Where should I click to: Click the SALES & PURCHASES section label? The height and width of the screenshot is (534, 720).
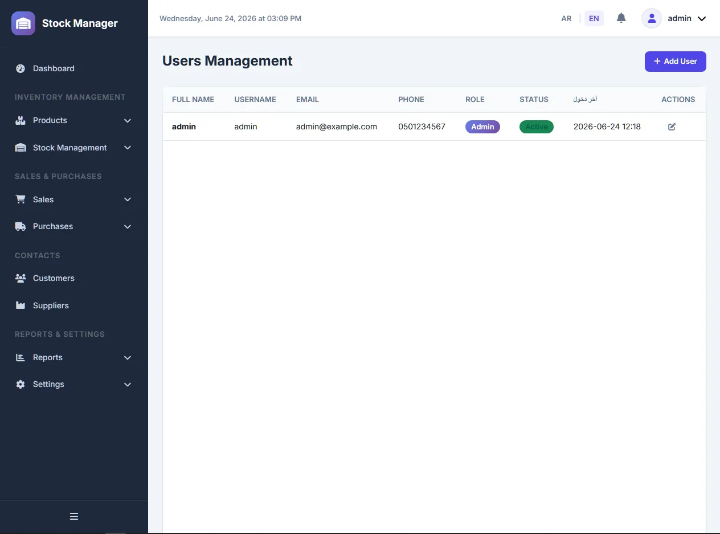58,176
